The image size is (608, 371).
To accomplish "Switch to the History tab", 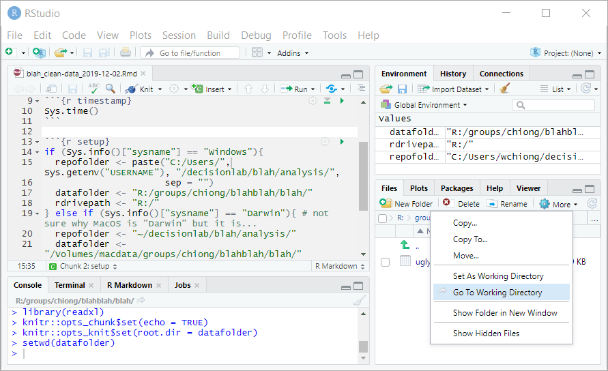I will point(453,74).
